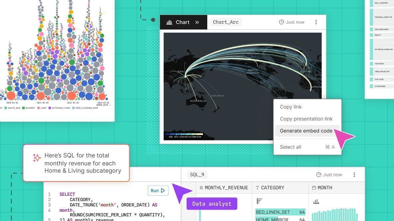This screenshot has height=221, width=394.
Task: Click the histogram icon under MONTH
Action: coord(316,201)
